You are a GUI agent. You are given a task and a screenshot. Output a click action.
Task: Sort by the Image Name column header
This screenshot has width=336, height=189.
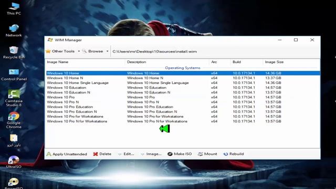[85, 62]
